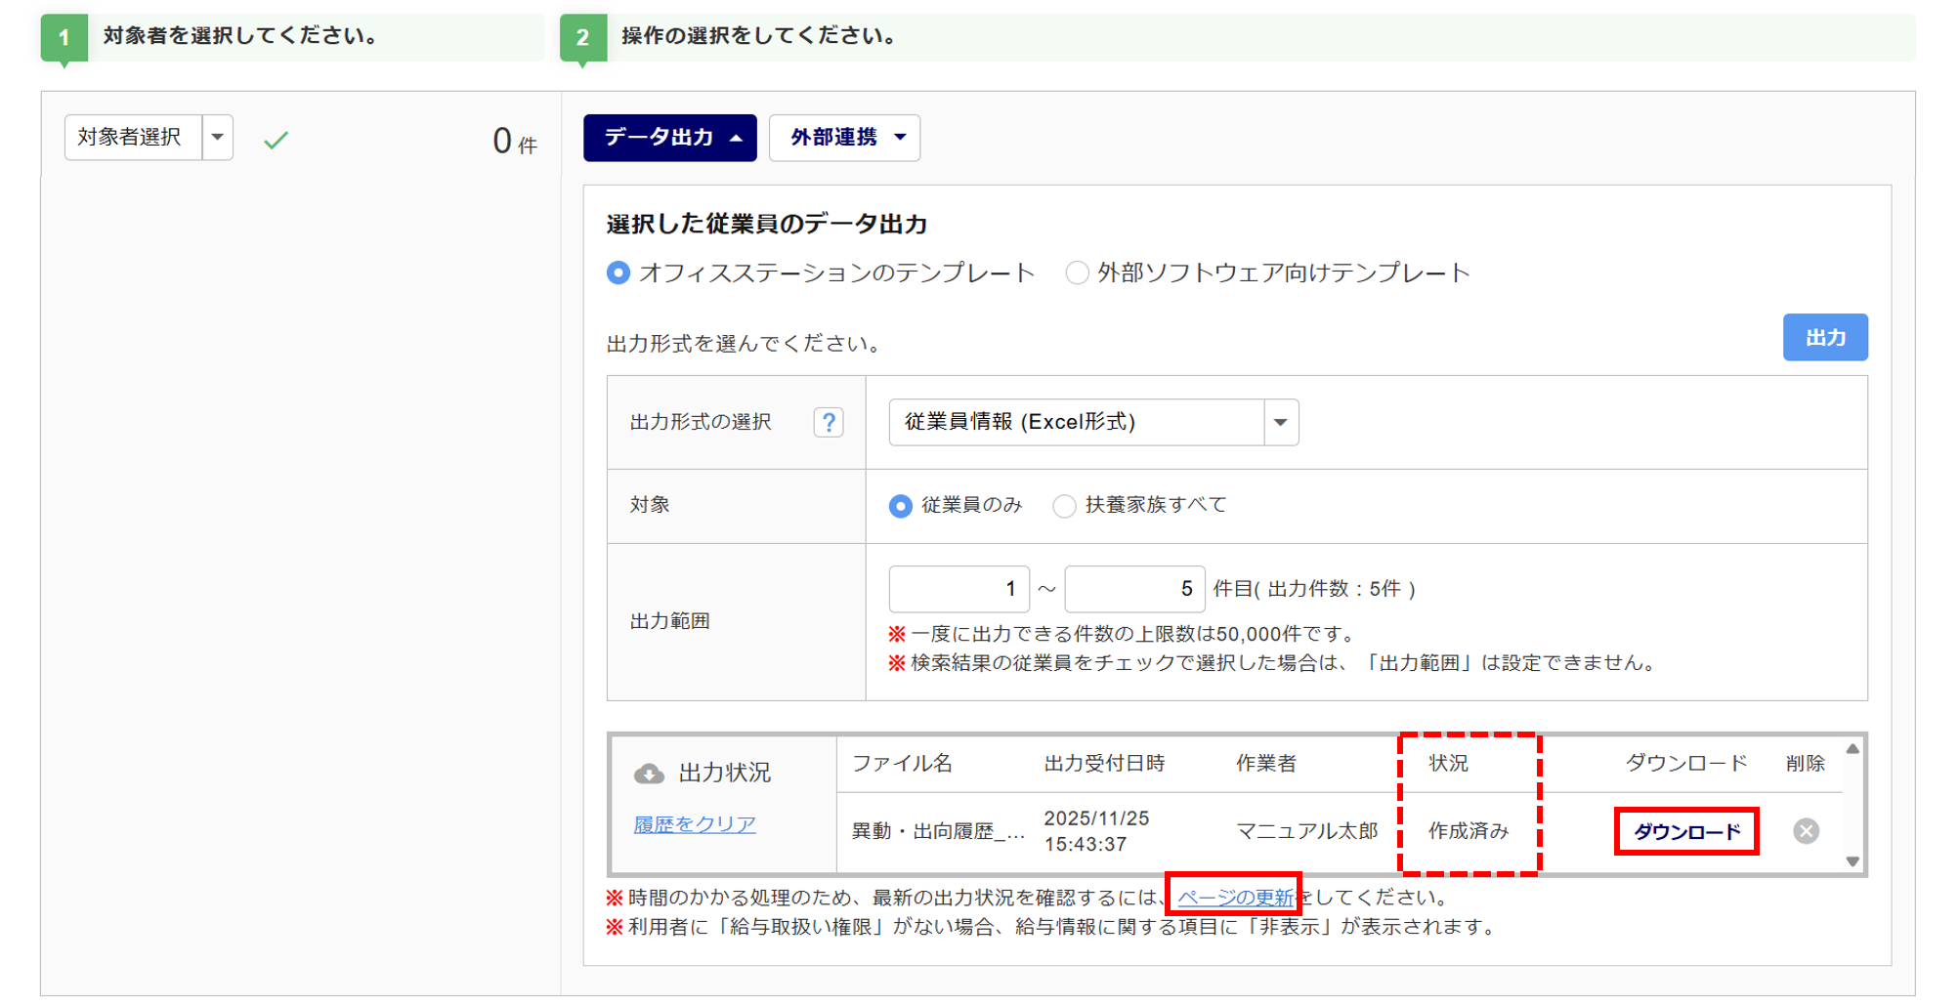Click the delete X icon in output row

click(x=1806, y=831)
